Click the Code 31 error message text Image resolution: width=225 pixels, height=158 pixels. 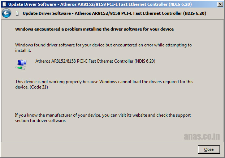tap(104, 84)
